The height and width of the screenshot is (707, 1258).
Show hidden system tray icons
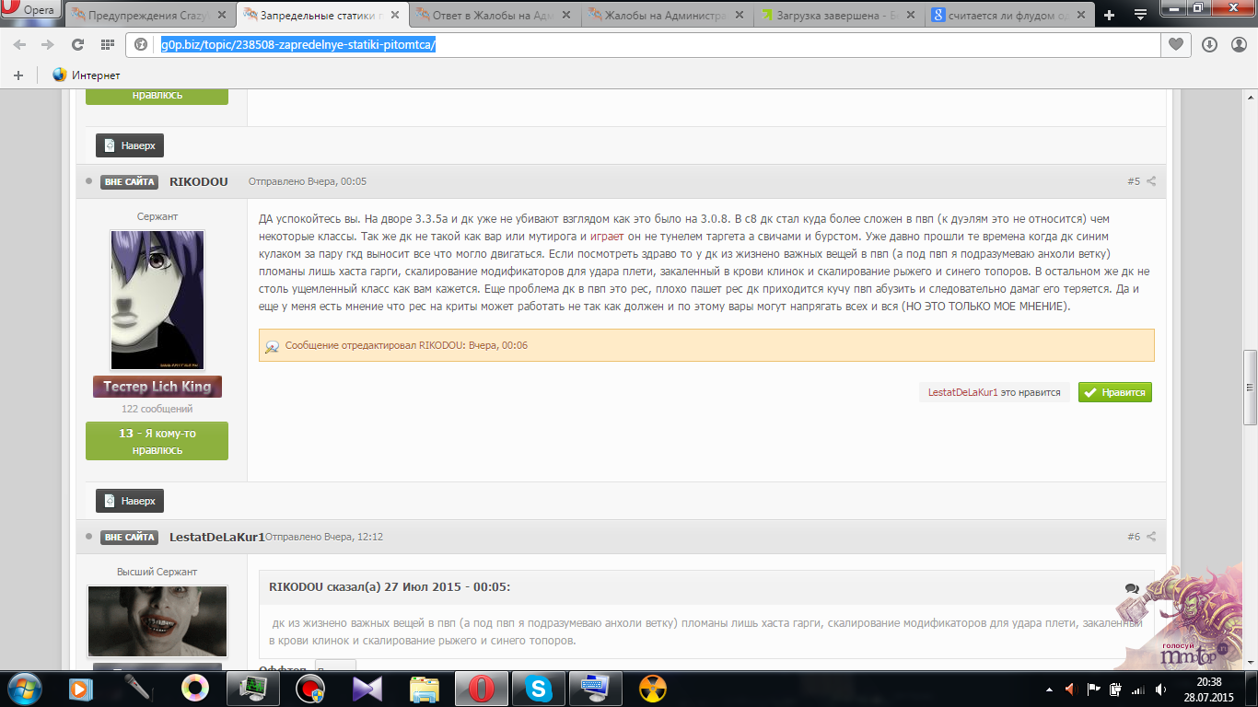(x=1050, y=689)
